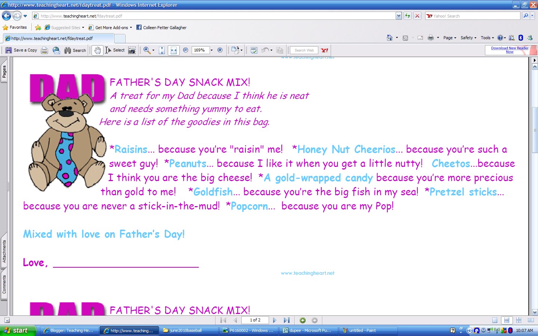The height and width of the screenshot is (336, 538).
Task: Click the address bar URL field
Action: pyautogui.click(x=214, y=16)
